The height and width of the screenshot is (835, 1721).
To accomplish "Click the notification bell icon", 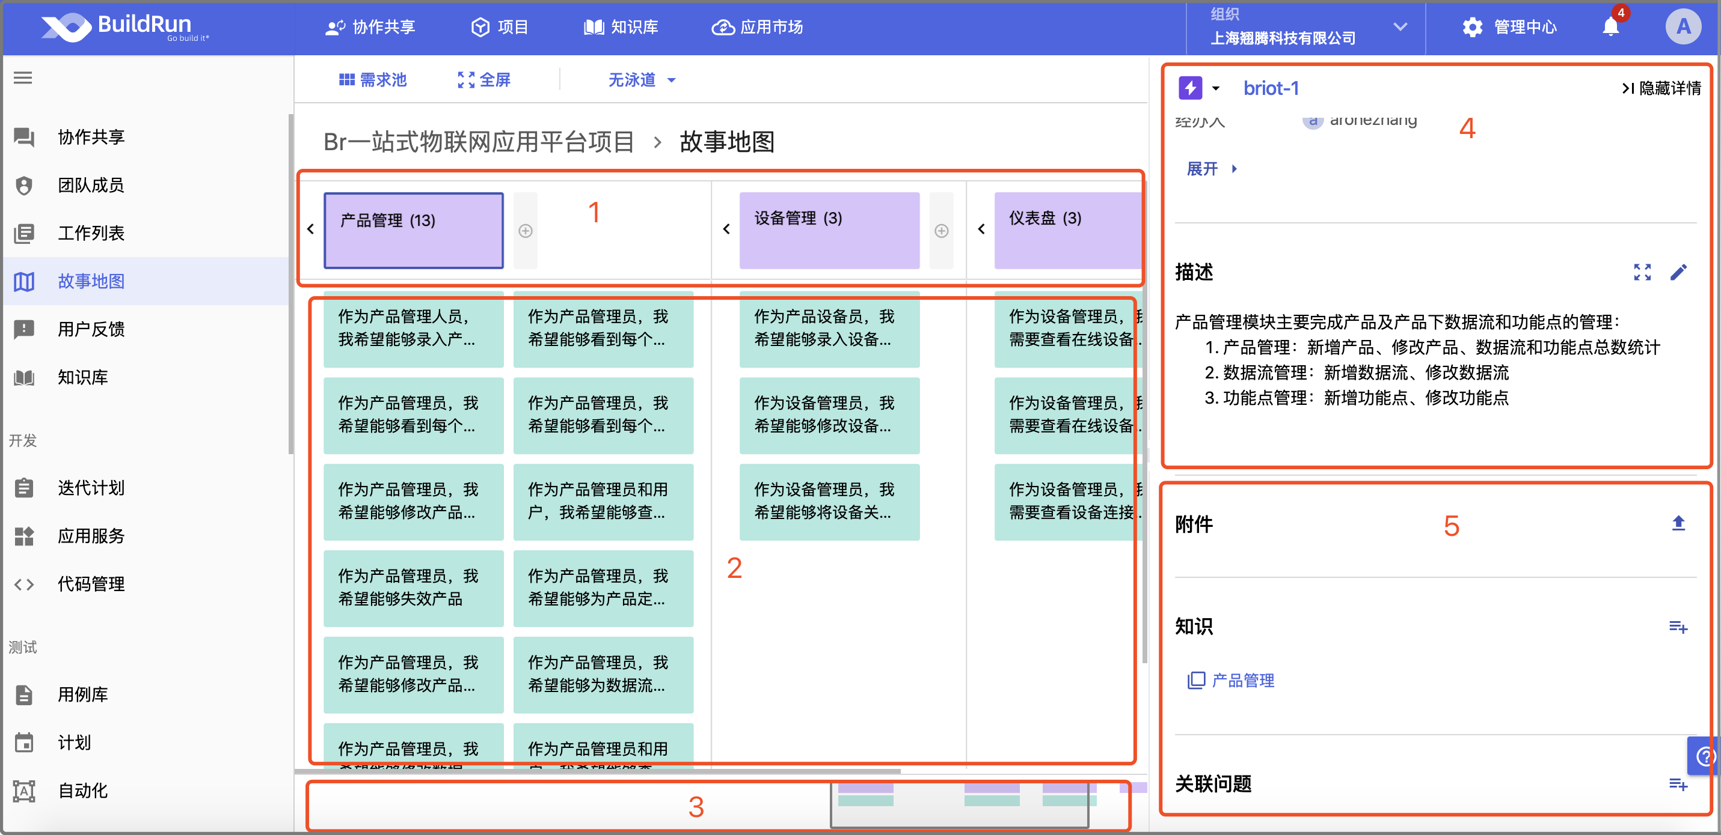I will [x=1611, y=28].
